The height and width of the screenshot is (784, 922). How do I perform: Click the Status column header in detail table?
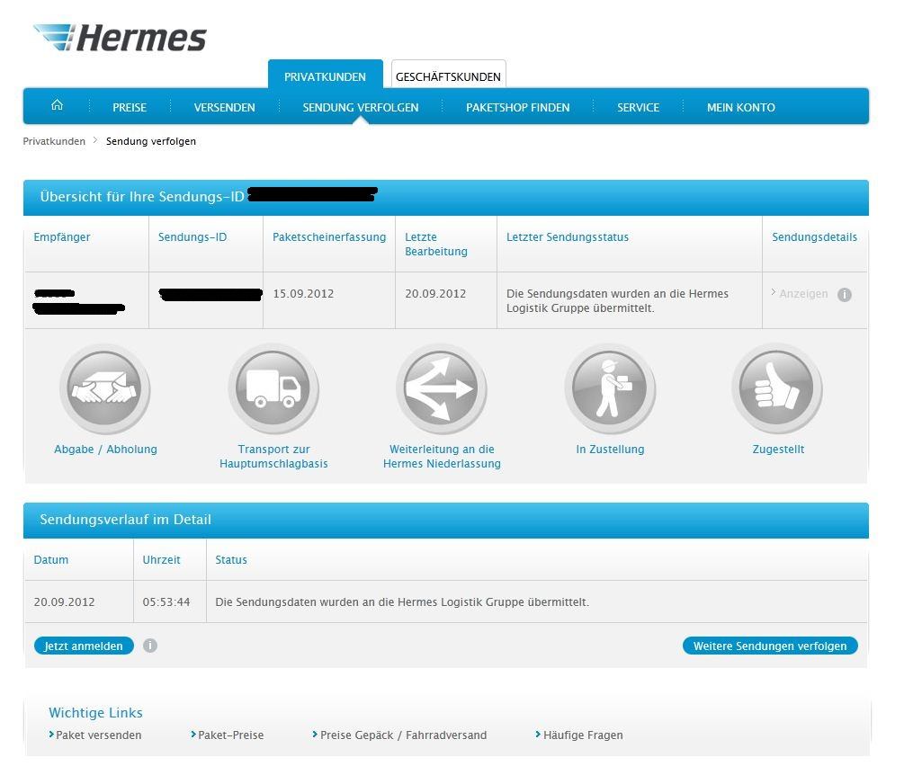tap(231, 559)
